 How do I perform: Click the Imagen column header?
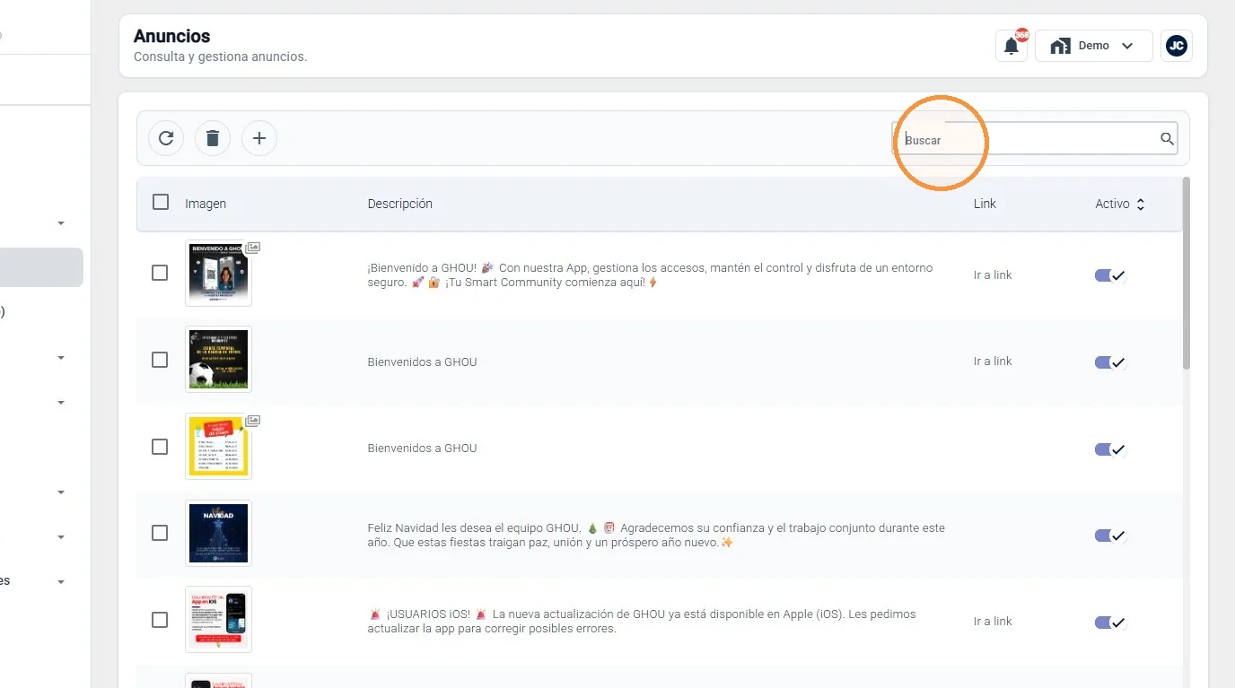tap(206, 204)
